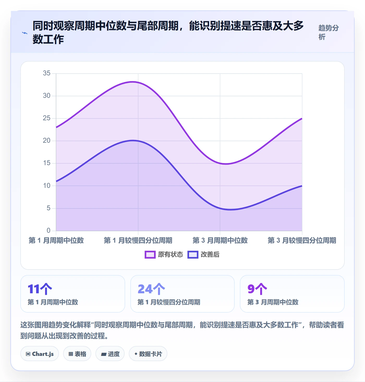The image size is (365, 382).
Task: Click the x-axis label 第 3 月周期中位数
Action: 220,240
